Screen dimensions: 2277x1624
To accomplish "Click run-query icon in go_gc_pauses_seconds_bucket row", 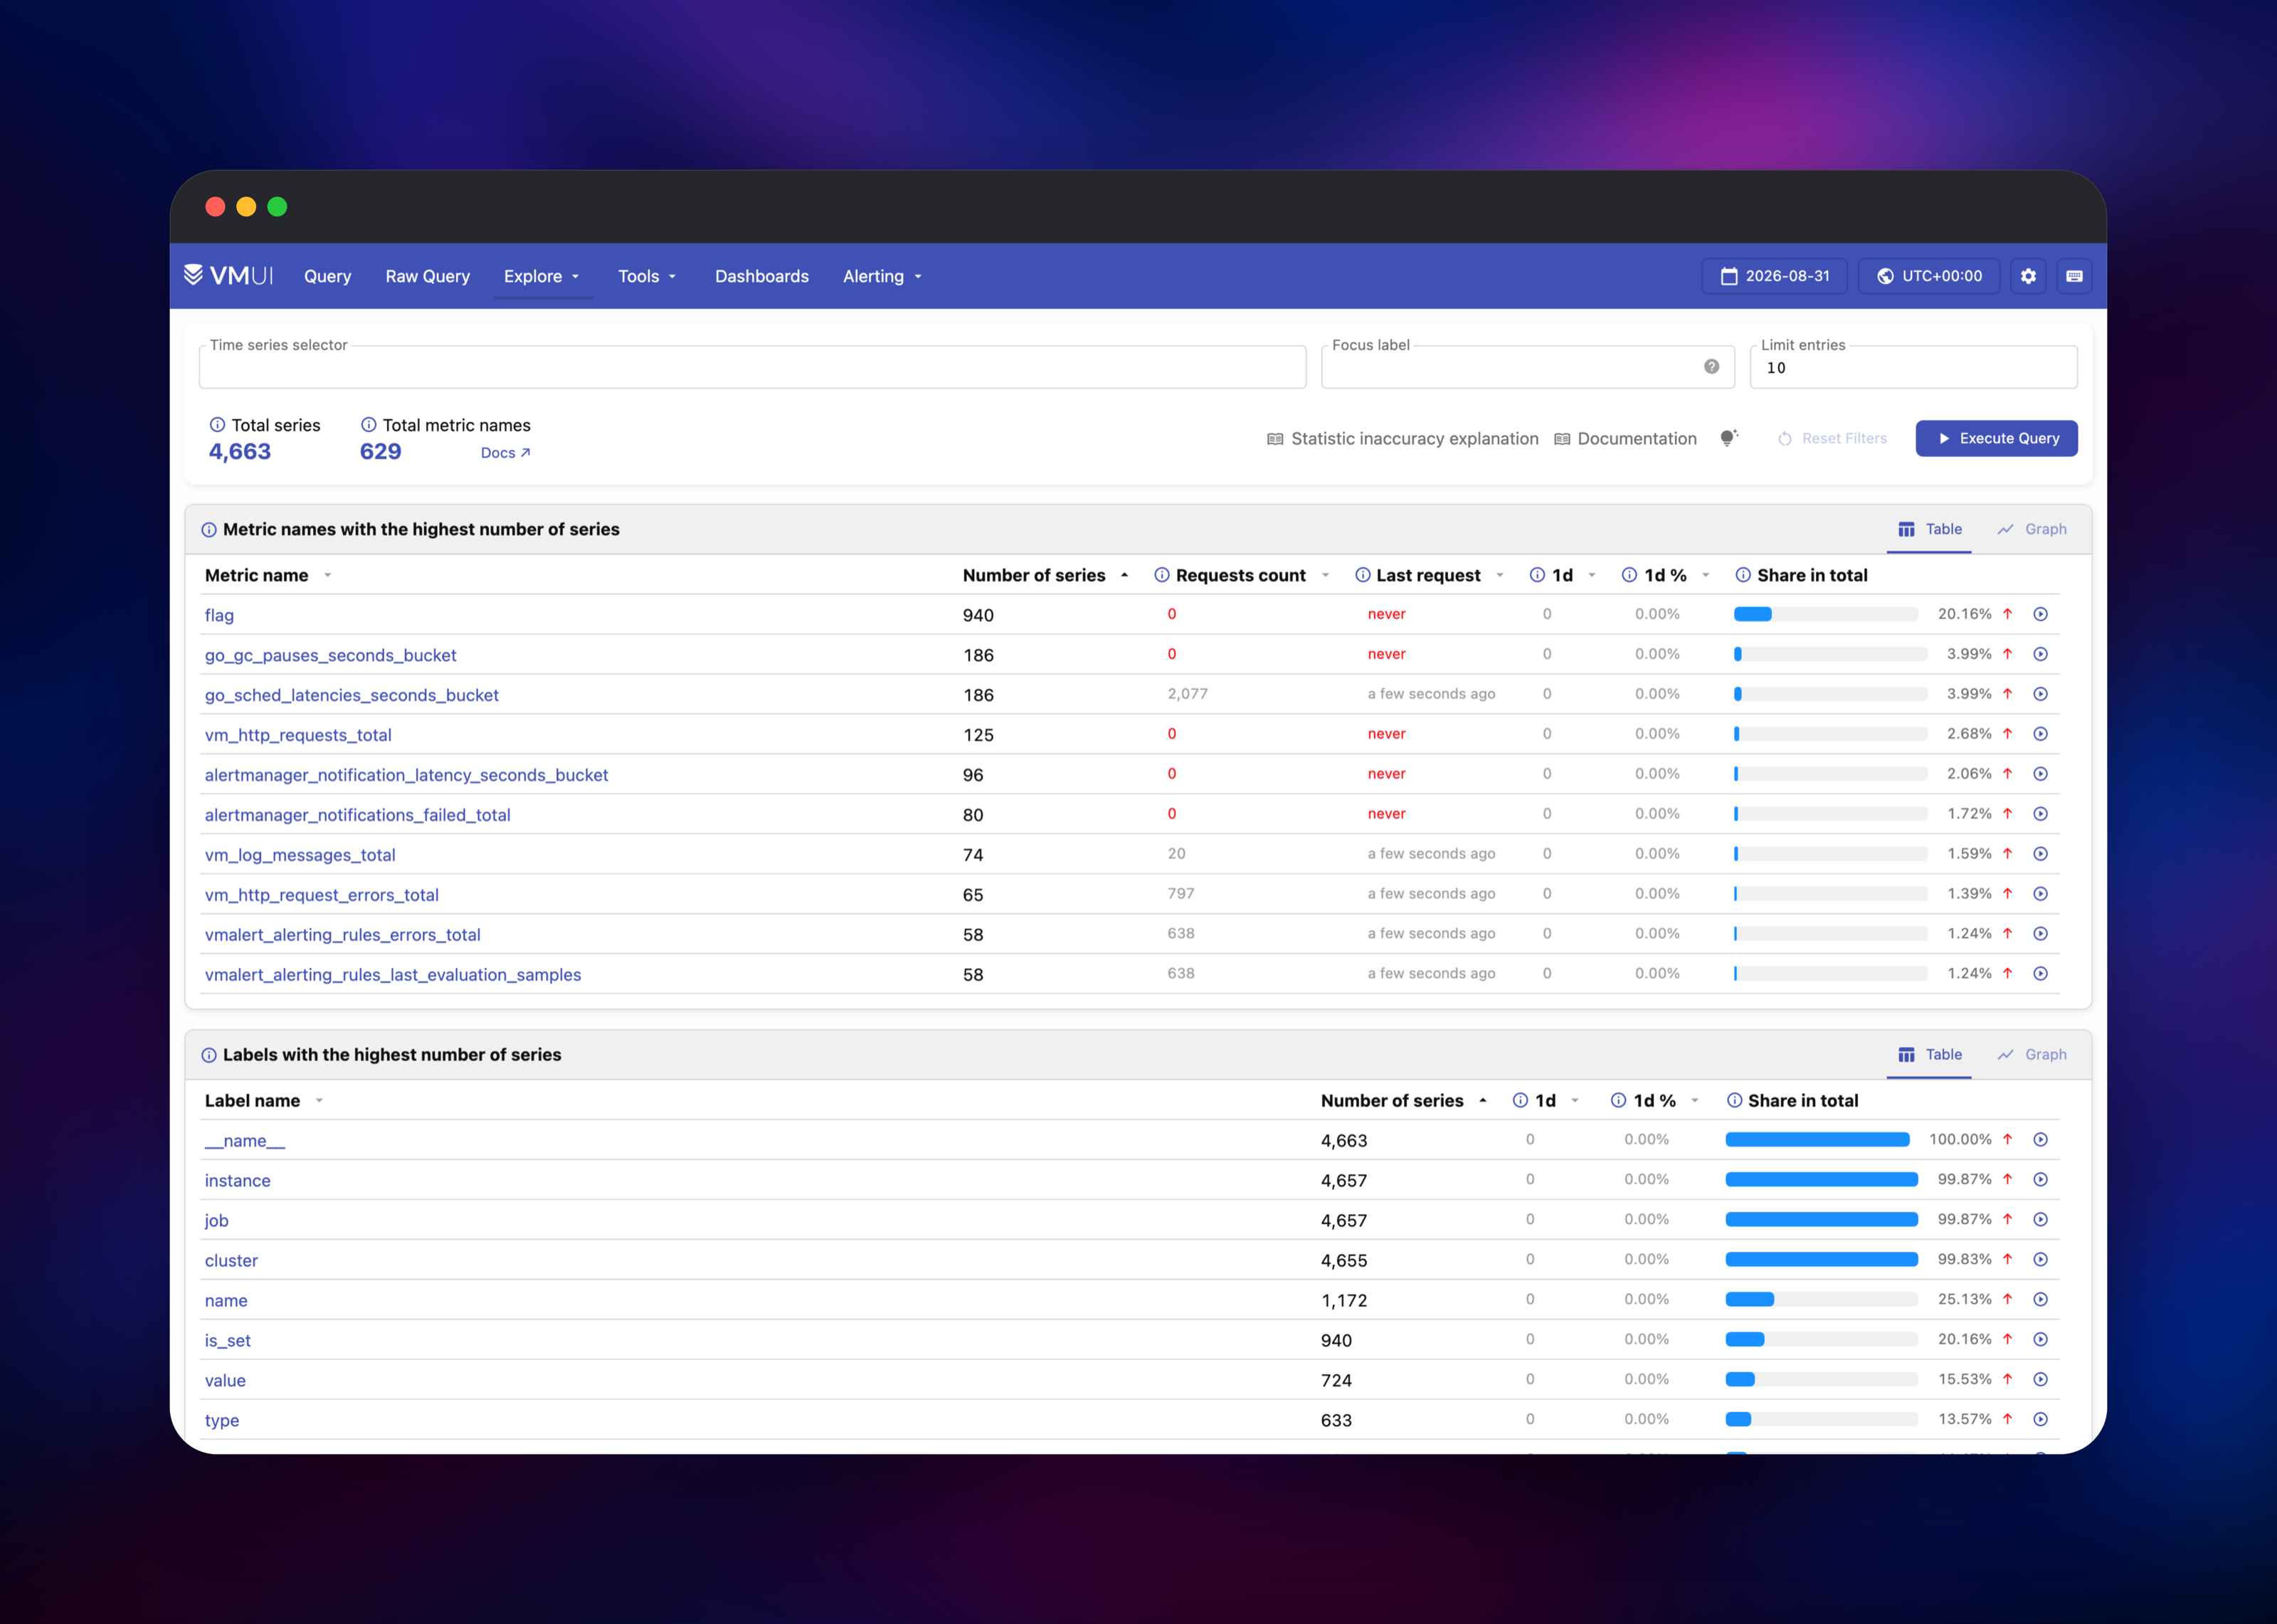I will 2040,654.
